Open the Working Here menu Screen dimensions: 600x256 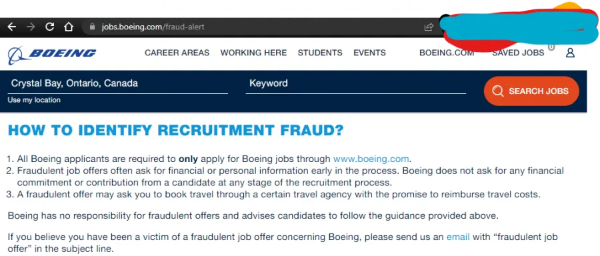[x=253, y=53]
